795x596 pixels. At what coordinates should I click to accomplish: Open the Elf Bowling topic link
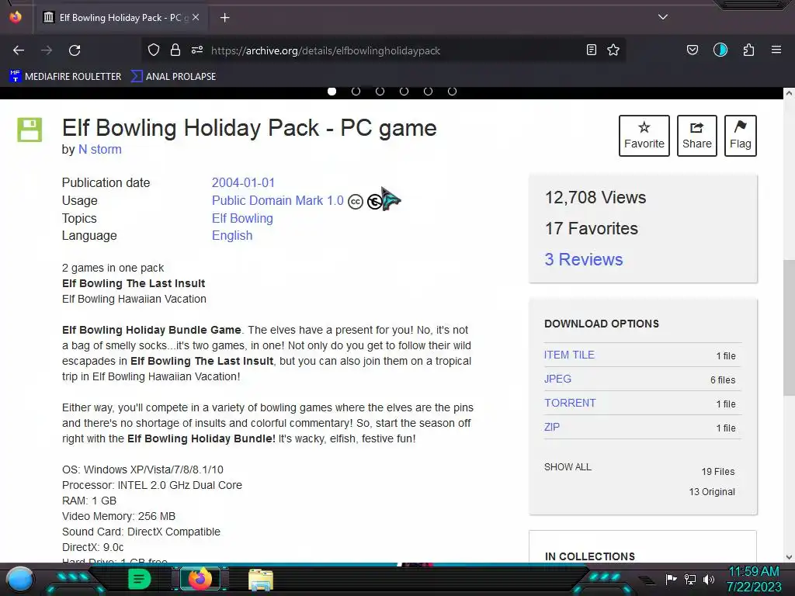pos(242,218)
